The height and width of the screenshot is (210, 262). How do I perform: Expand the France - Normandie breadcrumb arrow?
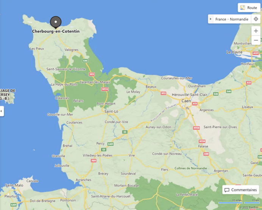point(211,19)
